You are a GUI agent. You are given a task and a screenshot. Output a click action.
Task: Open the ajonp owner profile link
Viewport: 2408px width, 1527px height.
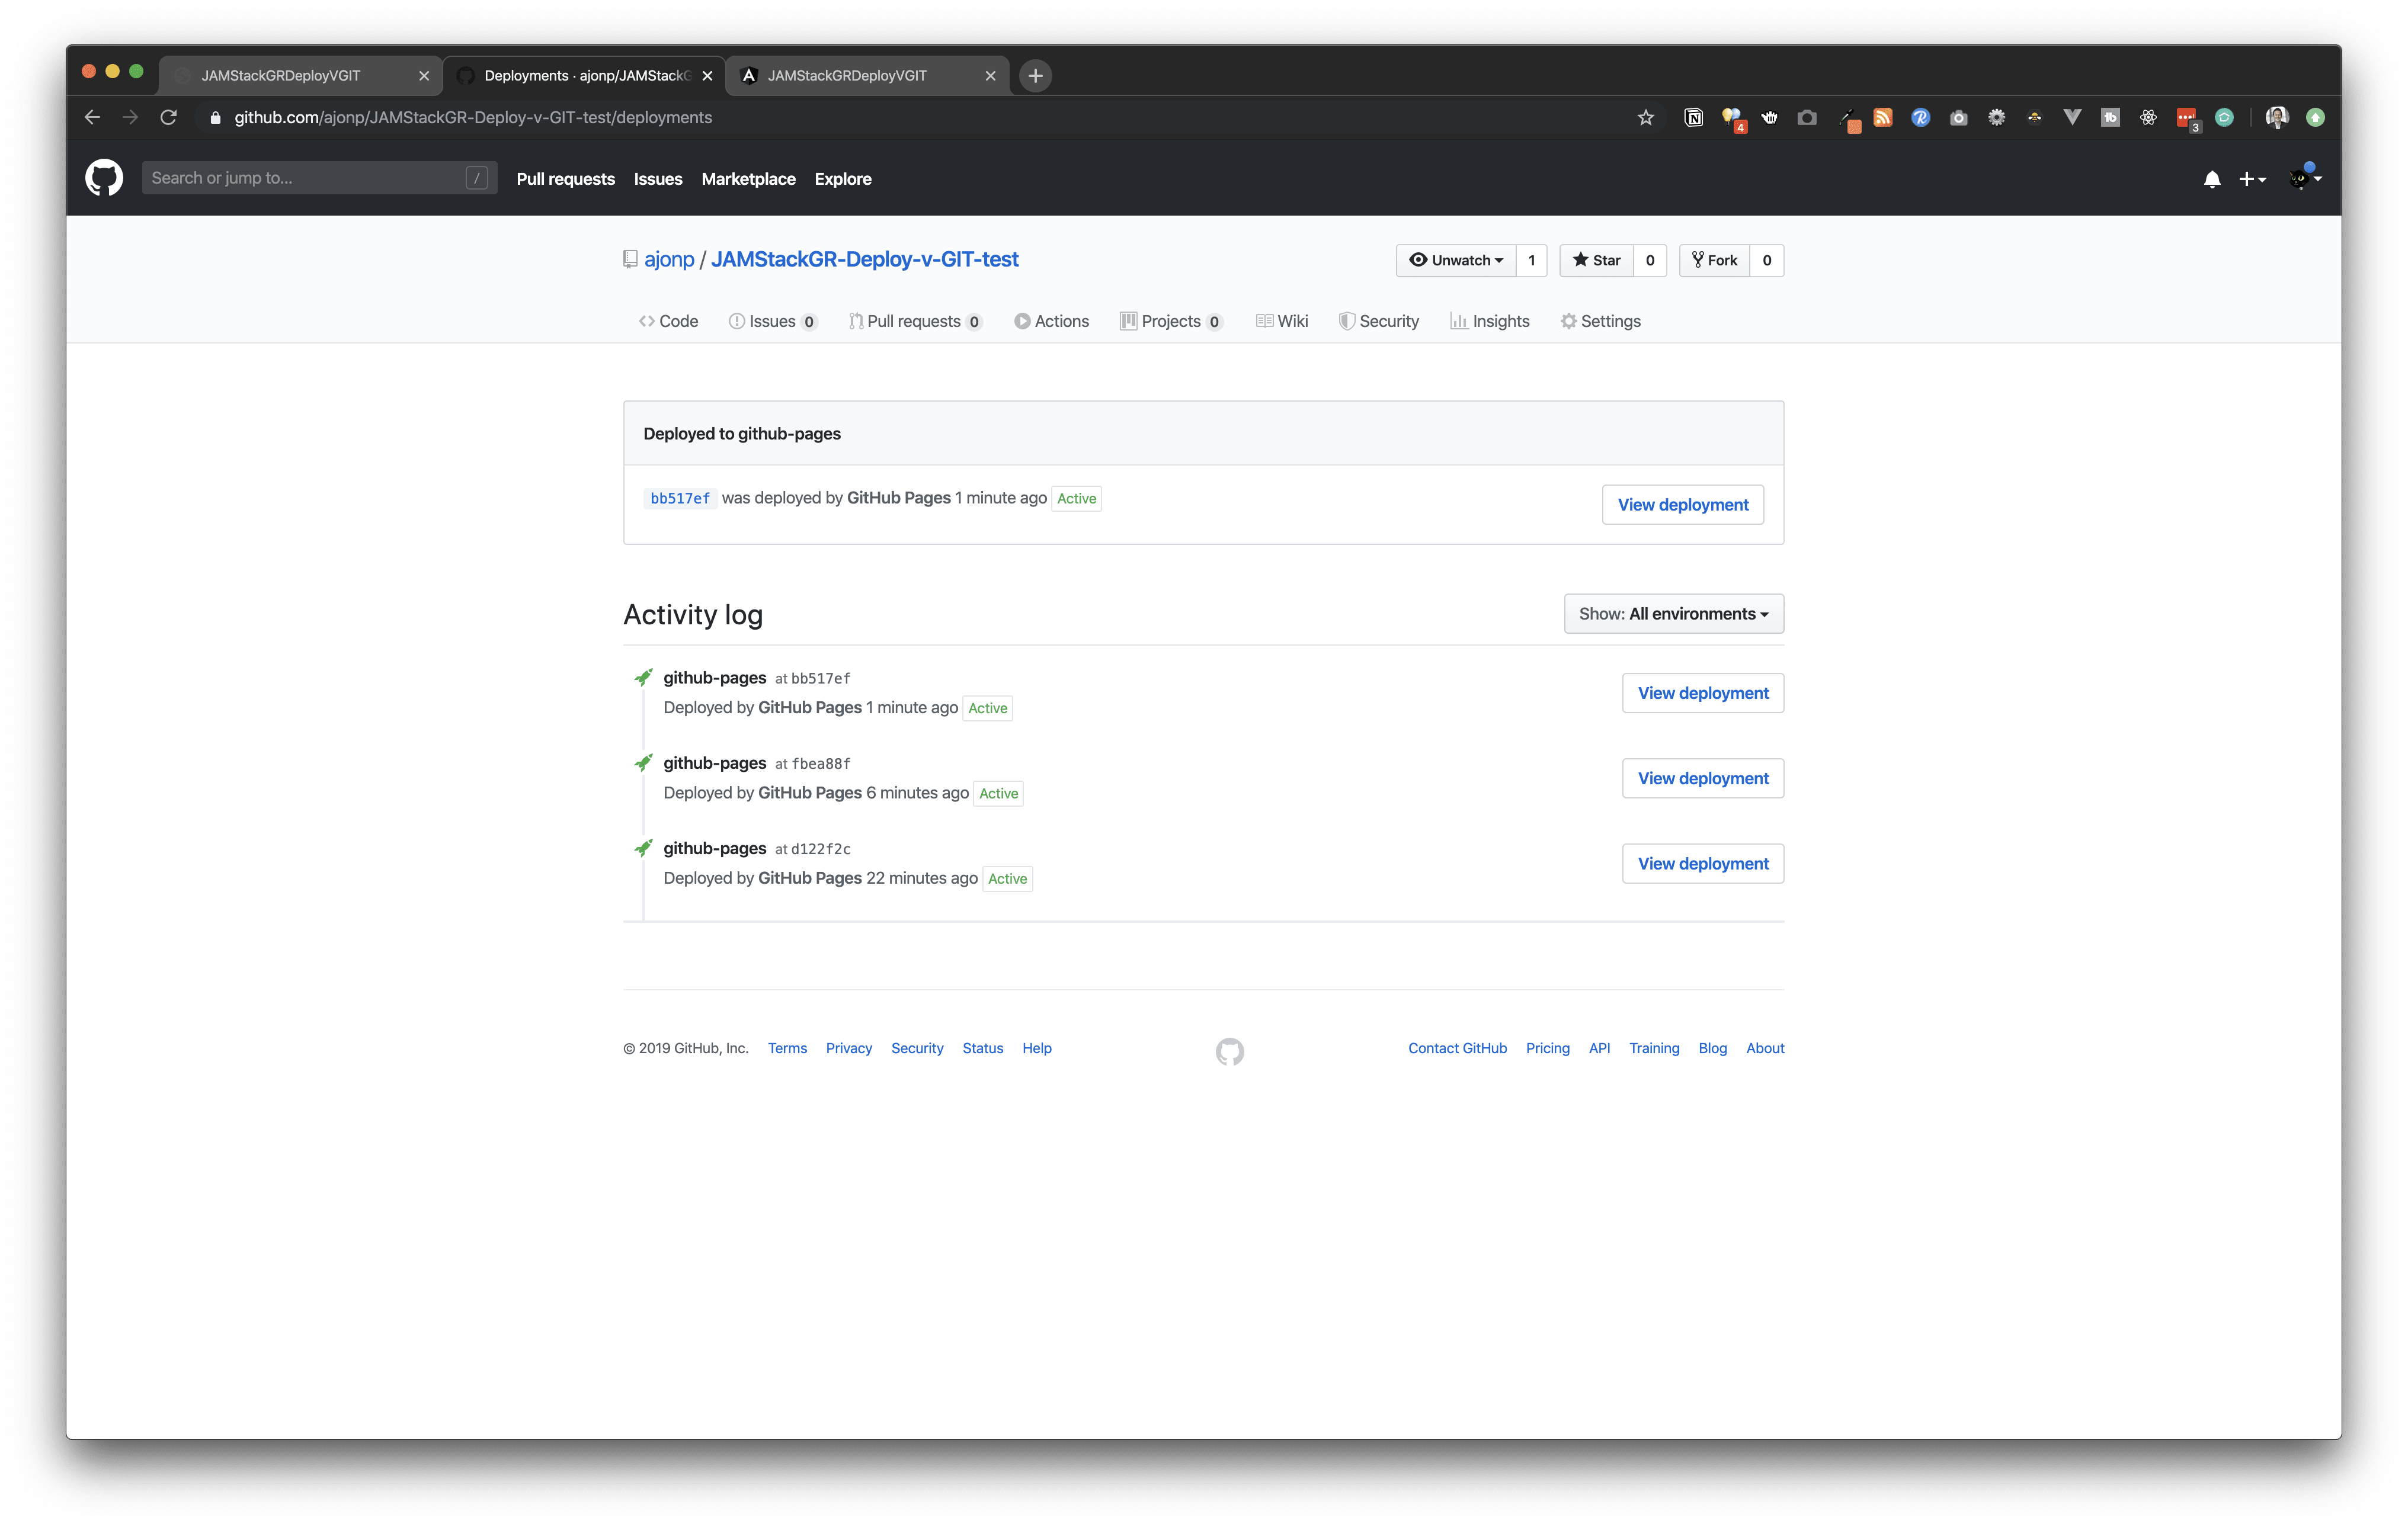669,259
